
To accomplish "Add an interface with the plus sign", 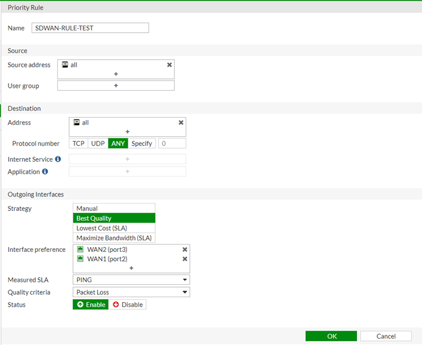I will point(131,268).
